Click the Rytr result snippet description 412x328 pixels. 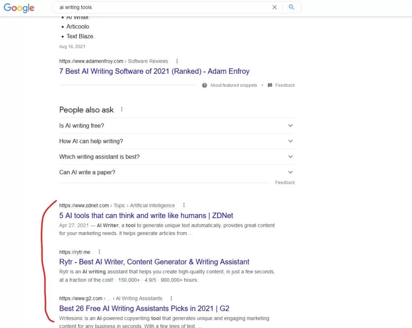[167, 276]
